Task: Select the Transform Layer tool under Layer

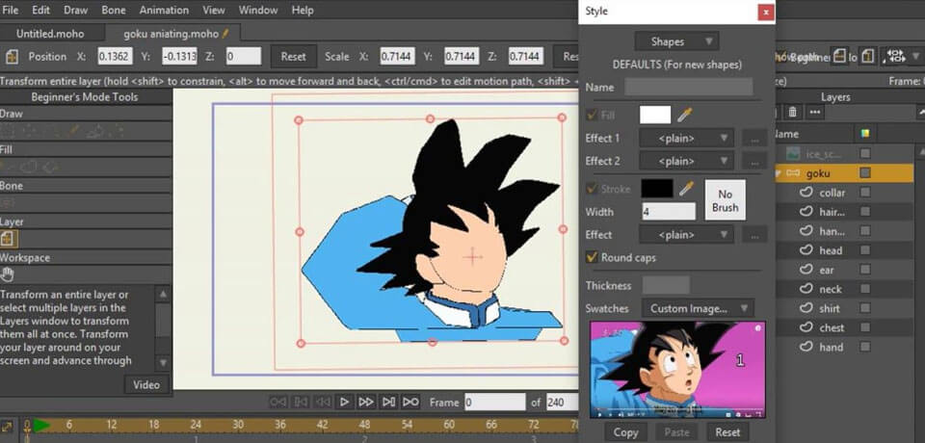Action: point(9,238)
